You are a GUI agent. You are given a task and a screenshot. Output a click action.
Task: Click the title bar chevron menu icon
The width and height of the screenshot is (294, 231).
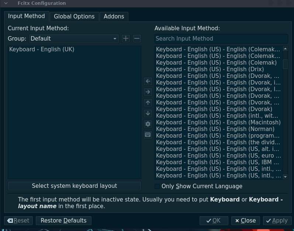pos(6,3)
